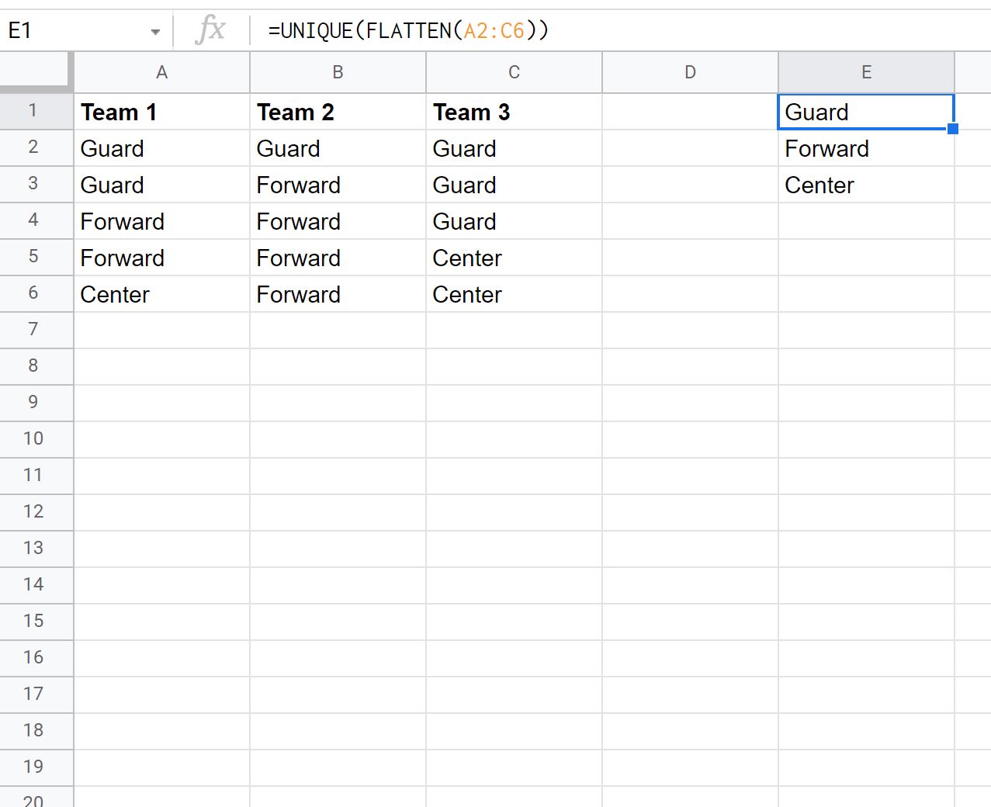Select the Center cell in column E

(866, 185)
